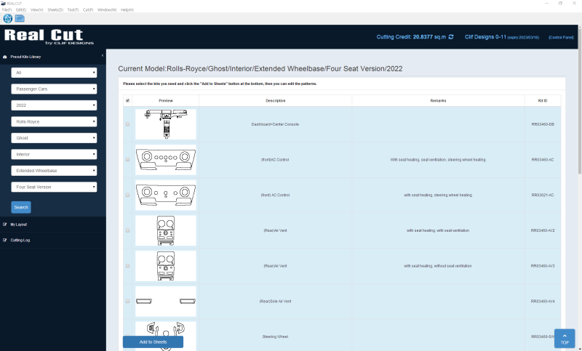This screenshot has width=582, height=351.
Task: Collapse the sidebar with the left chevron
Action: pos(103,56)
